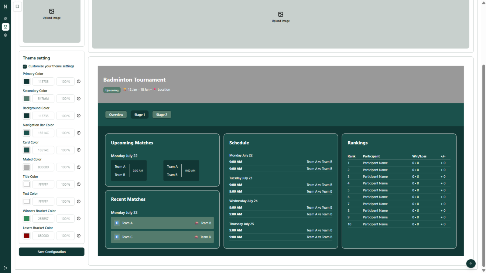Click the reset icon next to Primary Color
This screenshot has height=273, width=486.
[79, 82]
